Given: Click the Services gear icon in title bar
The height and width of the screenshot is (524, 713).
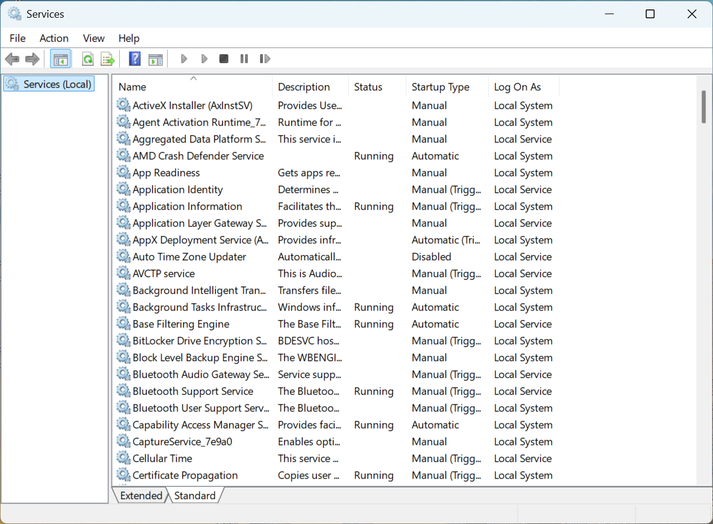Looking at the screenshot, I should 14,14.
